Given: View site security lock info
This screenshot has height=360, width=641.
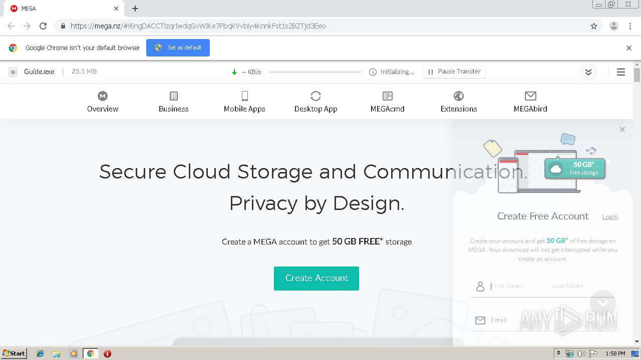Looking at the screenshot, I should (x=63, y=26).
